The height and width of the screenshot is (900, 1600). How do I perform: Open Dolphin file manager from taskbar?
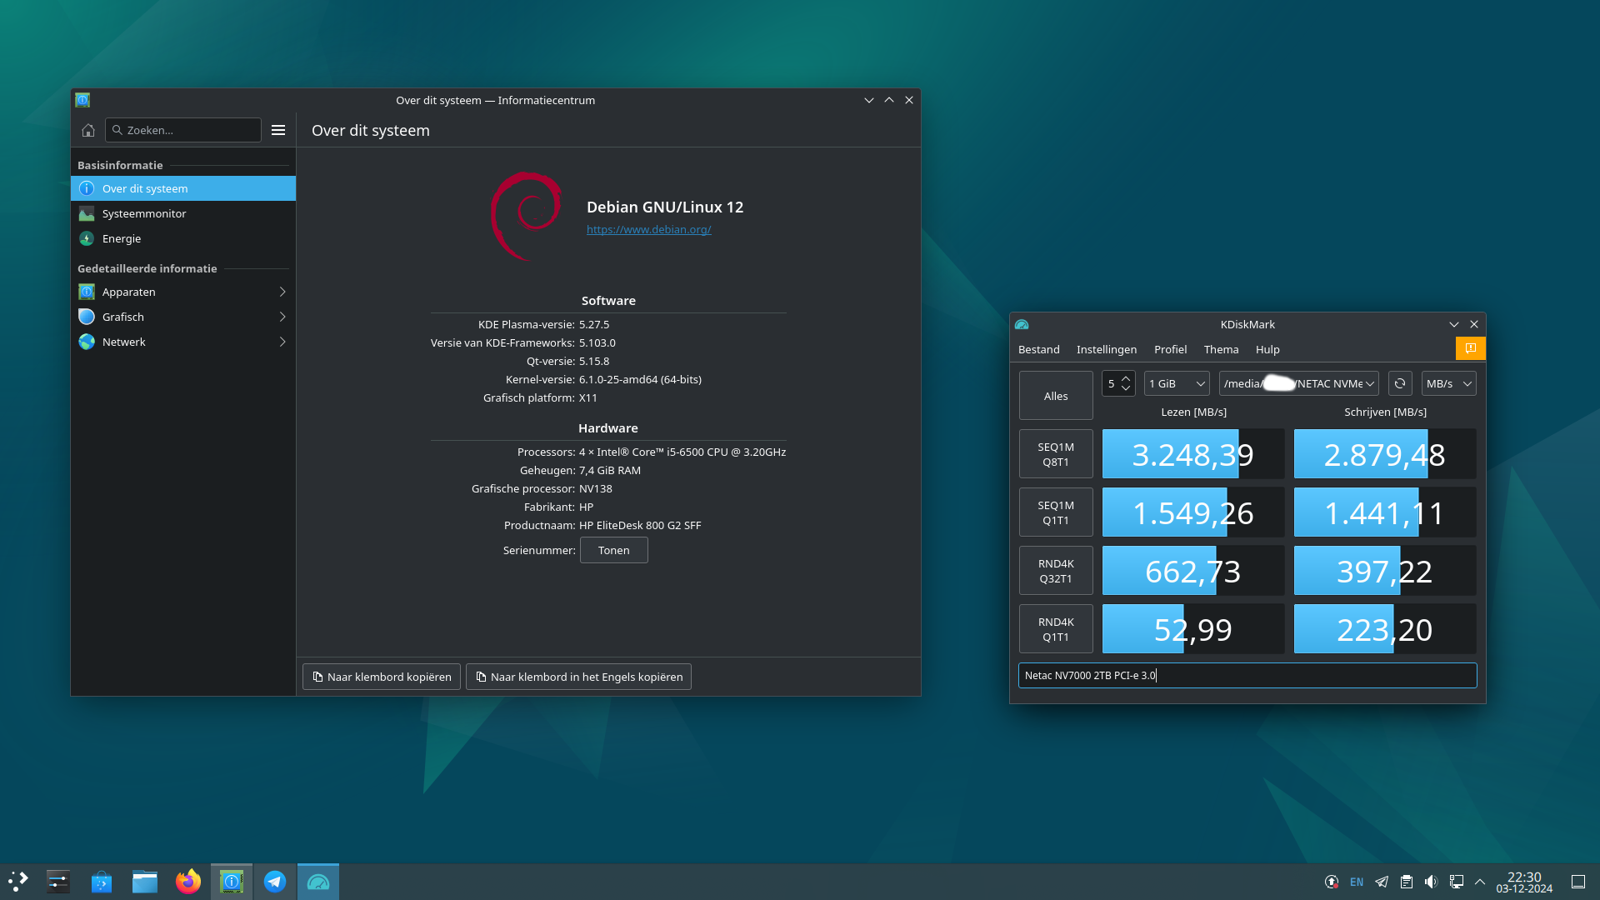(x=145, y=882)
